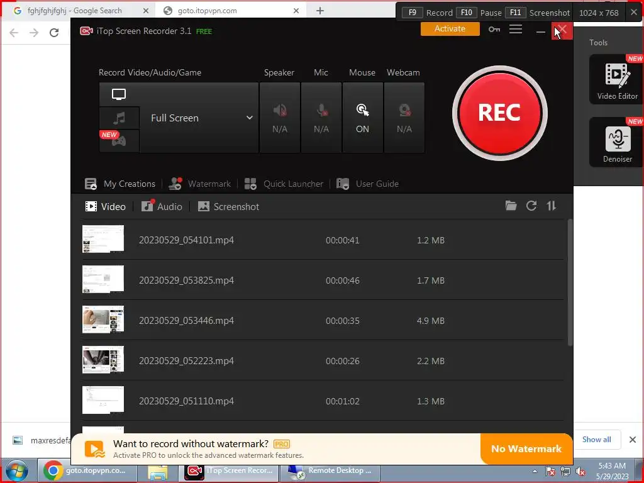The image size is (644, 483).
Task: Click the action center flag tray icon
Action: [550, 472]
